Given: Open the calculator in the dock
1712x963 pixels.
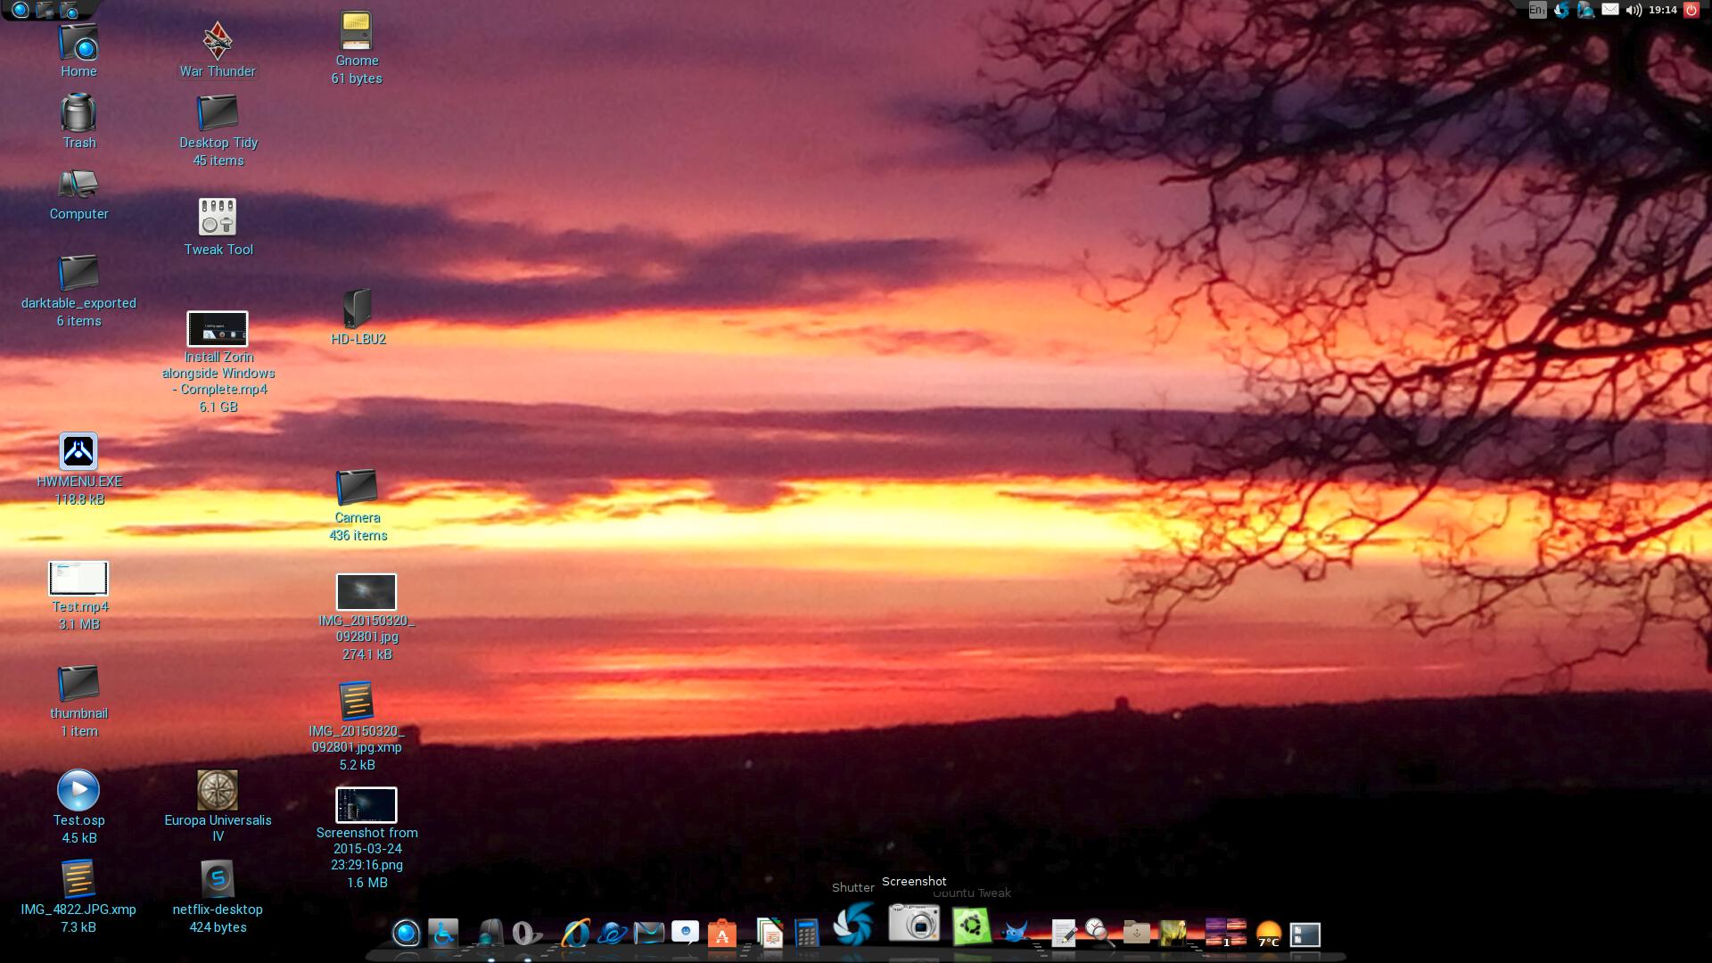Looking at the screenshot, I should coord(806,933).
